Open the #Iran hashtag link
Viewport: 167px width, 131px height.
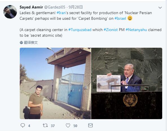point(61,13)
